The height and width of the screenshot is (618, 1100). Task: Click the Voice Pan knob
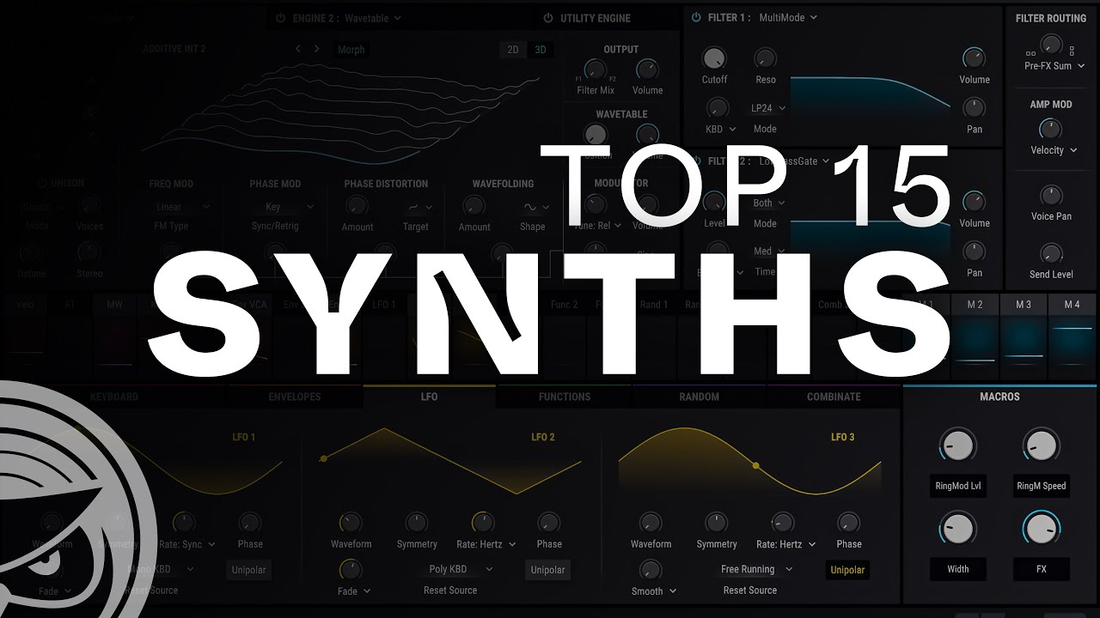tap(1050, 196)
